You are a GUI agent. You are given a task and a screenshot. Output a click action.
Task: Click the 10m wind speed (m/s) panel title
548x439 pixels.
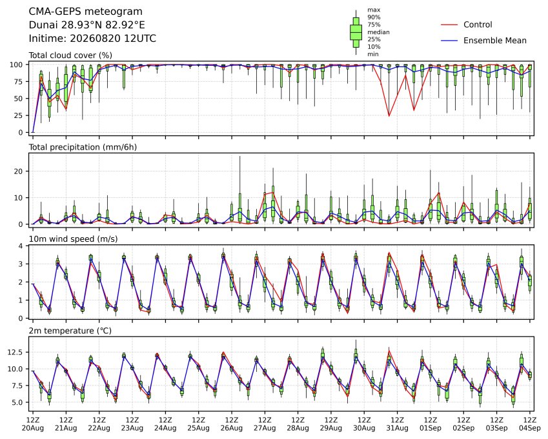pos(73,239)
